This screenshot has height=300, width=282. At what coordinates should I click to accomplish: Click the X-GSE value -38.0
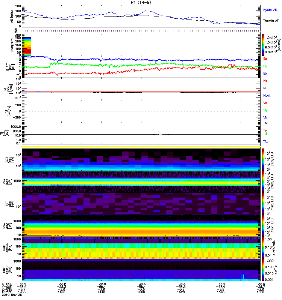click(x=260, y=284)
